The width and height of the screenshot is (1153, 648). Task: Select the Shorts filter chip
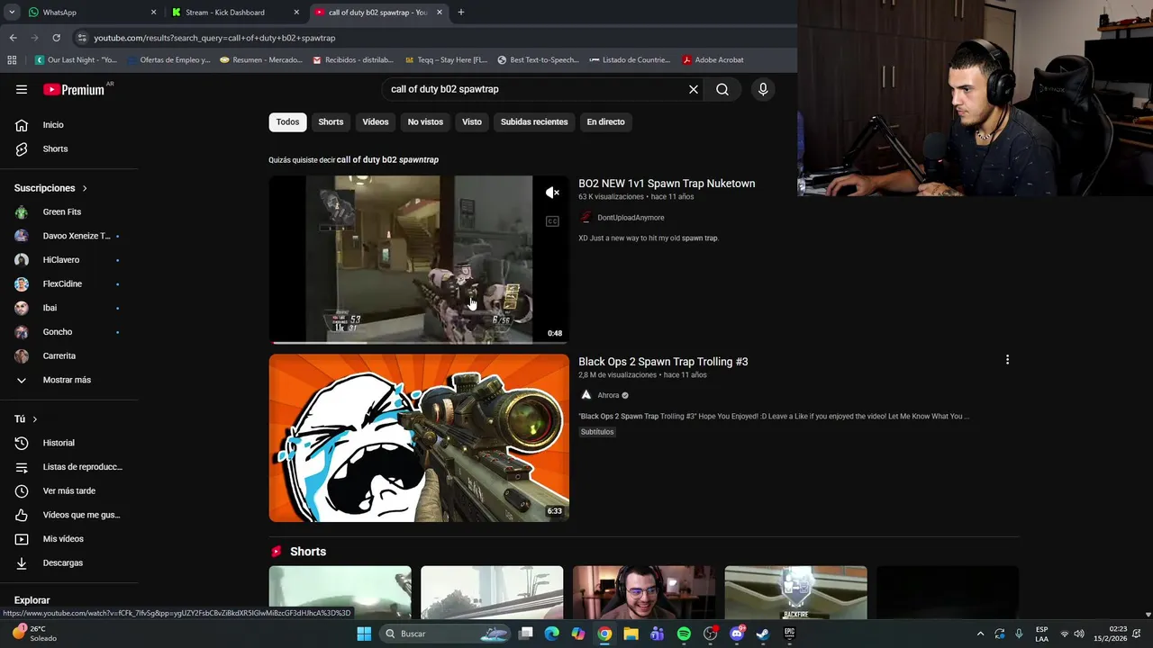point(331,122)
